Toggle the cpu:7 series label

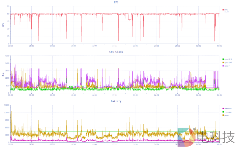coord(227,66)
